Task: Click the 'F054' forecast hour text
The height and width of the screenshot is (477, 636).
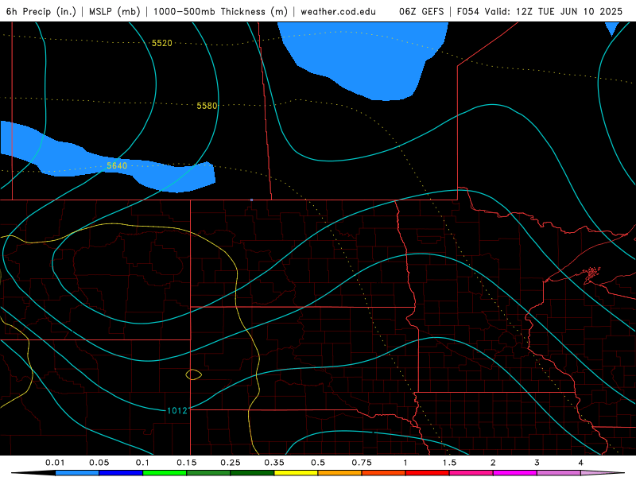Action: coord(467,11)
